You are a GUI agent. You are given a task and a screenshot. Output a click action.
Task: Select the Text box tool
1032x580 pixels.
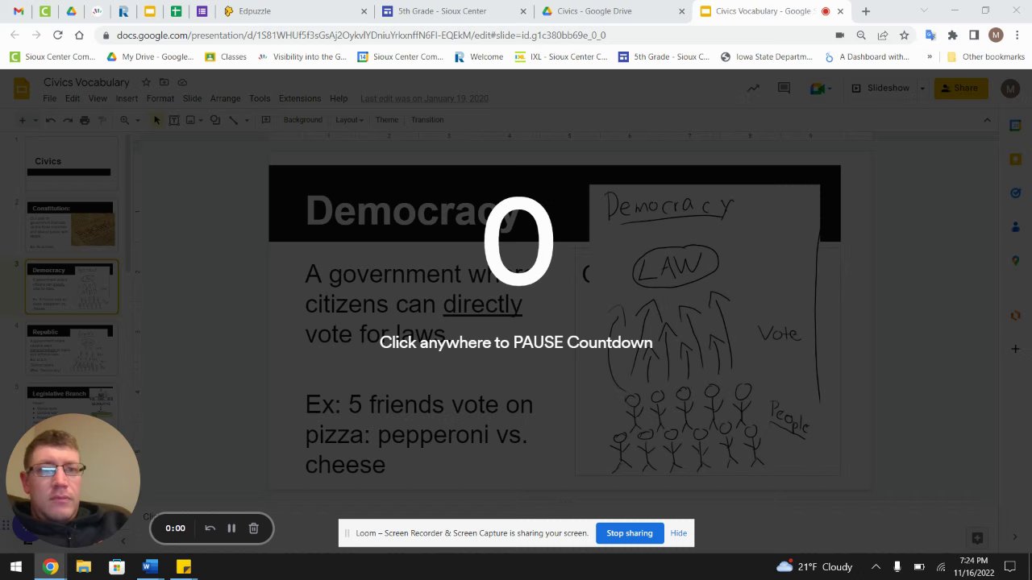click(x=174, y=120)
